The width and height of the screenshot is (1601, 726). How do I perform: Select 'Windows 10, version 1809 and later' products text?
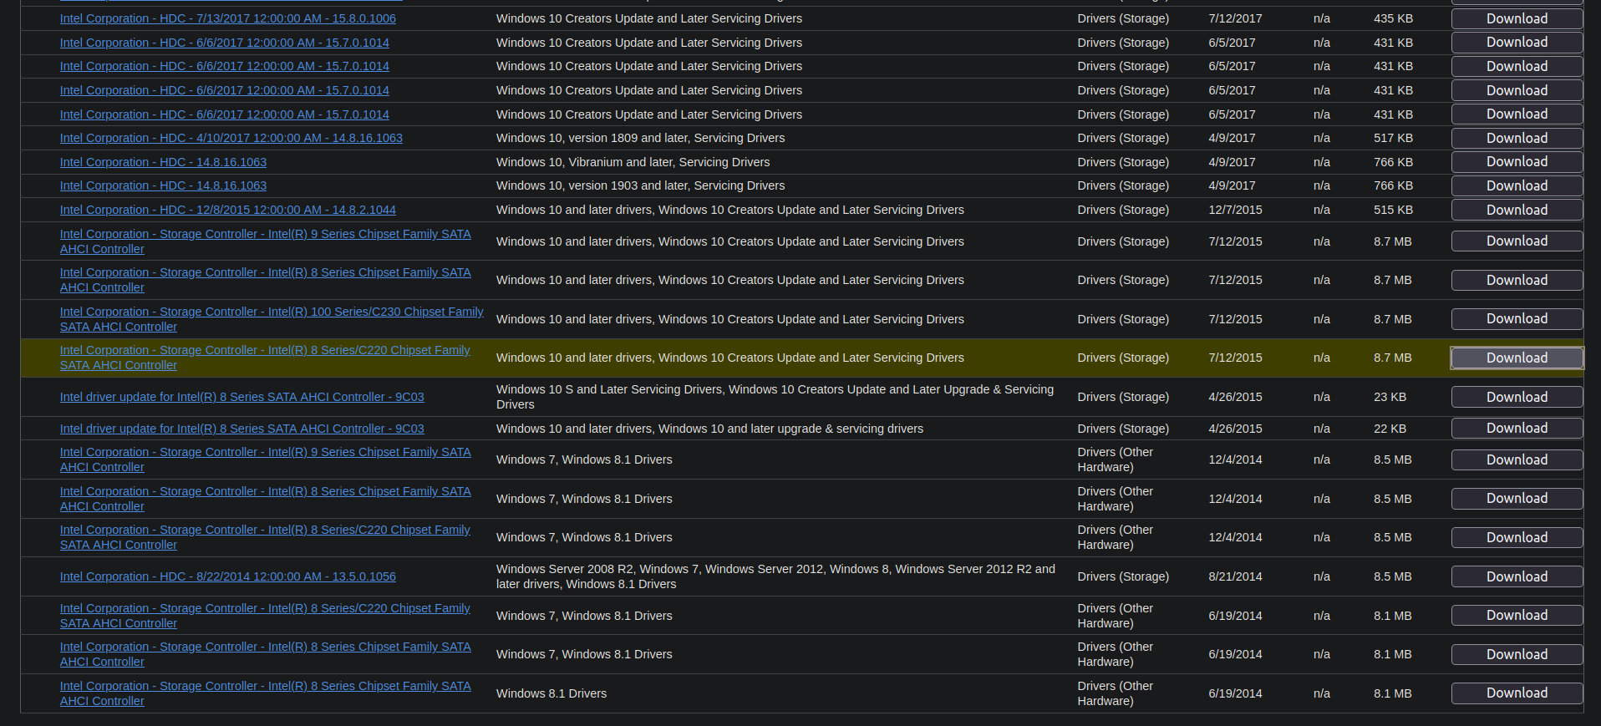(640, 138)
